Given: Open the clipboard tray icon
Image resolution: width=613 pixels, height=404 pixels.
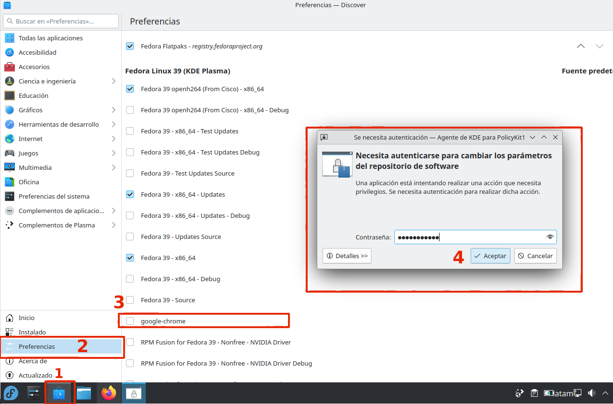Looking at the screenshot, I should click(534, 393).
